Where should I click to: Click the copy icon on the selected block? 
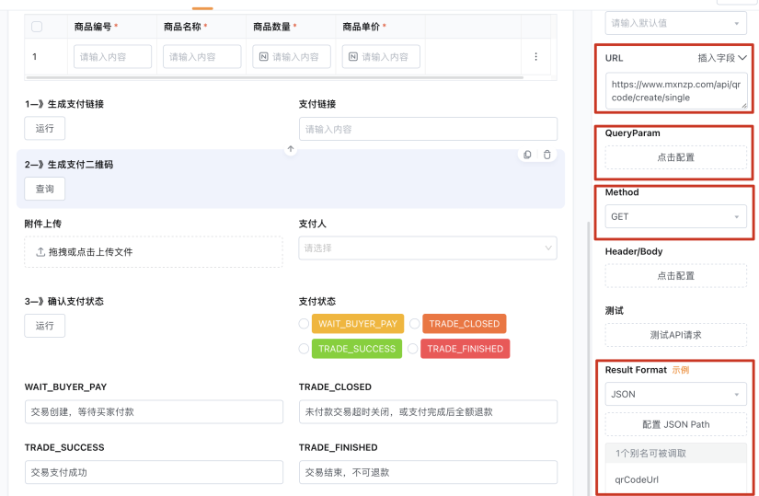pos(528,155)
